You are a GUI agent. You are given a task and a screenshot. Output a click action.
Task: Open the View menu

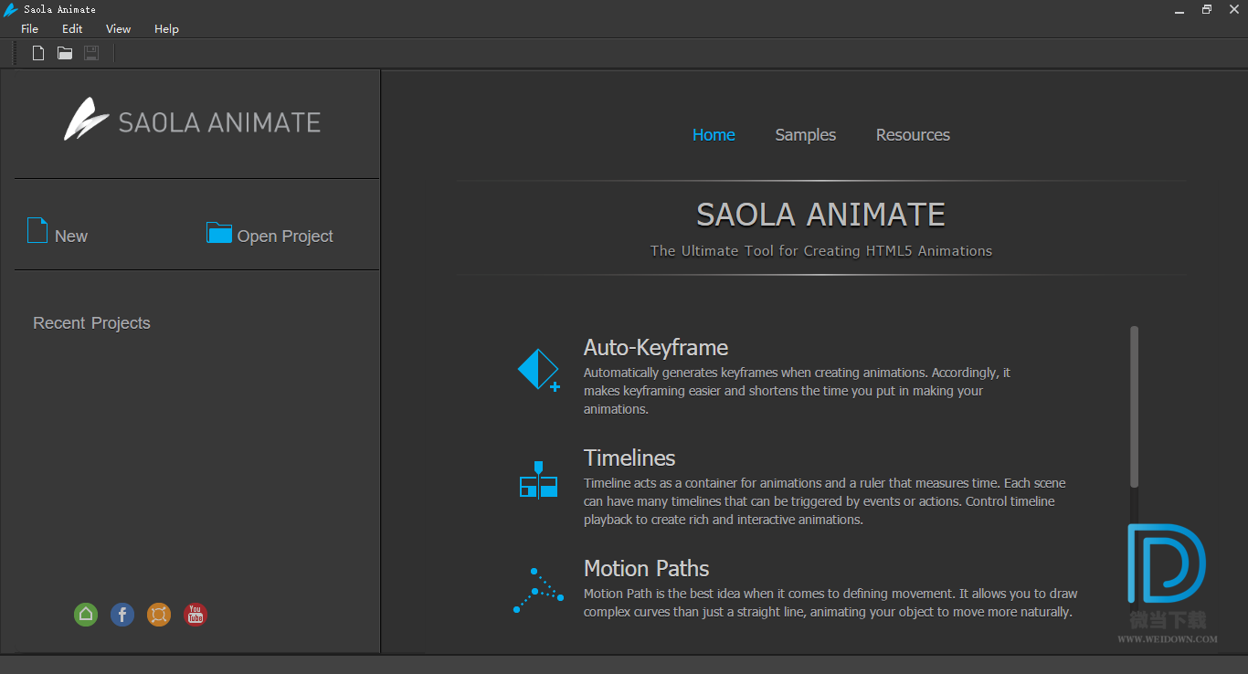[x=118, y=29]
